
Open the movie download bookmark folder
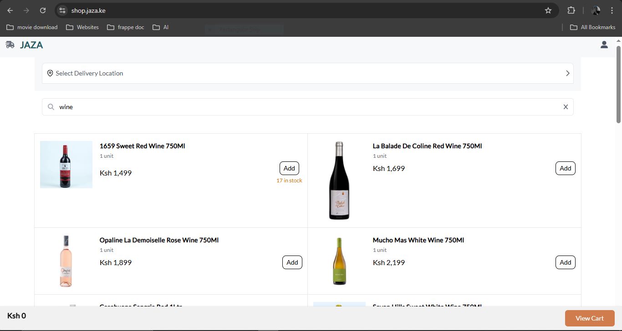pyautogui.click(x=32, y=27)
